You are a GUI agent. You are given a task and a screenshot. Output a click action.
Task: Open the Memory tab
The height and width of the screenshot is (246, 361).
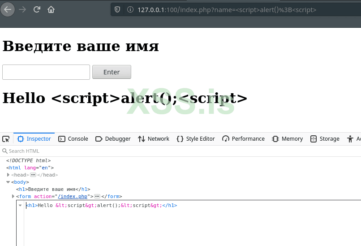point(288,139)
